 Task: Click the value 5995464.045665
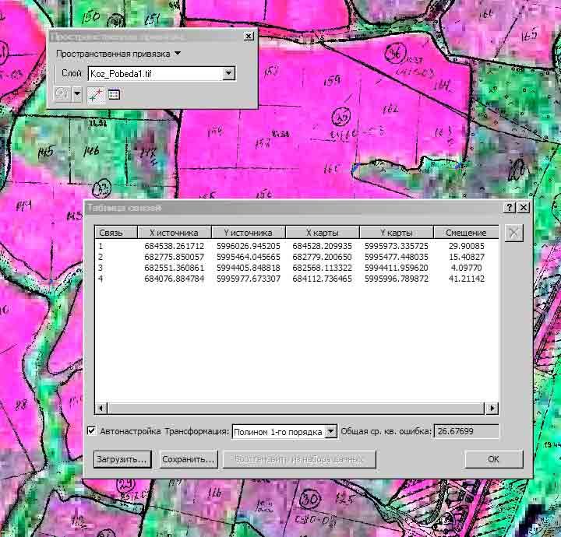point(249,257)
